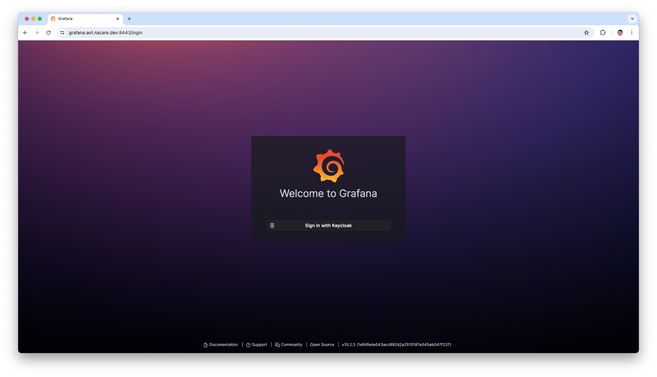Click the yellow minimize window button

coord(33,19)
